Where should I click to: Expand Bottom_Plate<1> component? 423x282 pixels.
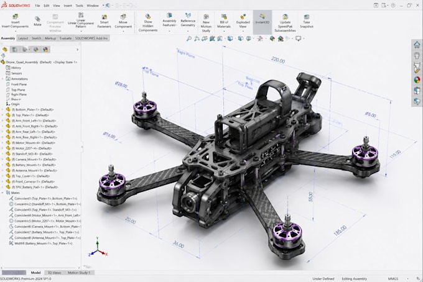coord(2,109)
